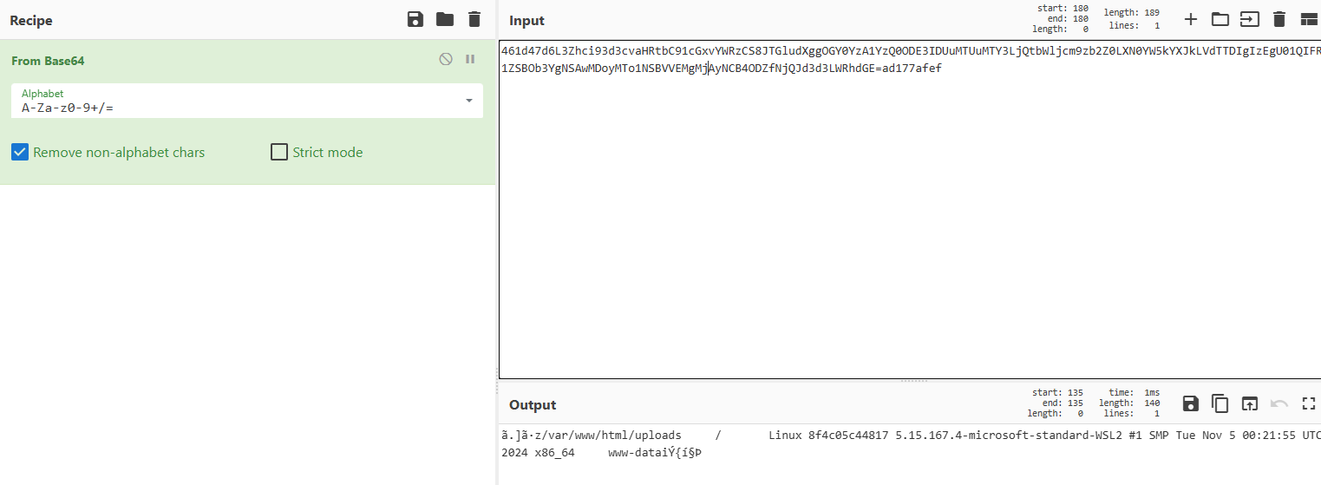Load a recipe via folder icon
This screenshot has width=1321, height=485.
(x=445, y=19)
